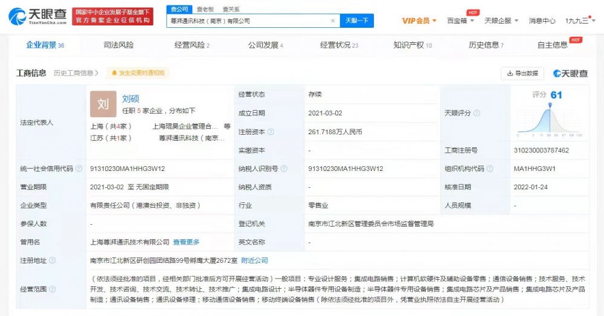Select registration number 310230003787462
Screen dimensions: 604x316
[x=541, y=150]
